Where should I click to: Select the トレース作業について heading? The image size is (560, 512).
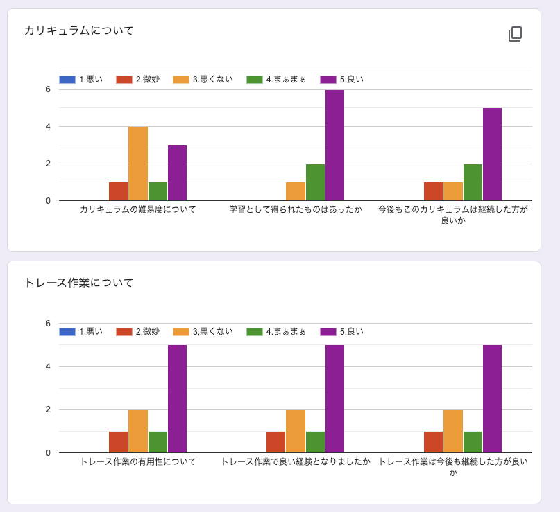point(79,283)
